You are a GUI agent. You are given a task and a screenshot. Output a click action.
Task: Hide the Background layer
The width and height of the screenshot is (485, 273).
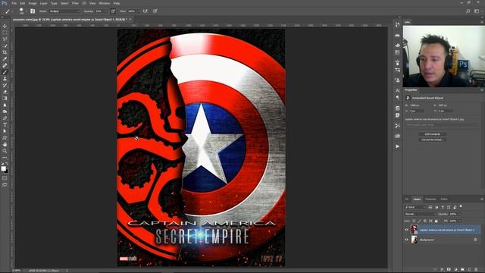point(406,240)
